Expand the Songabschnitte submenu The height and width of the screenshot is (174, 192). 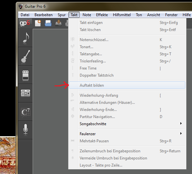[127, 124]
